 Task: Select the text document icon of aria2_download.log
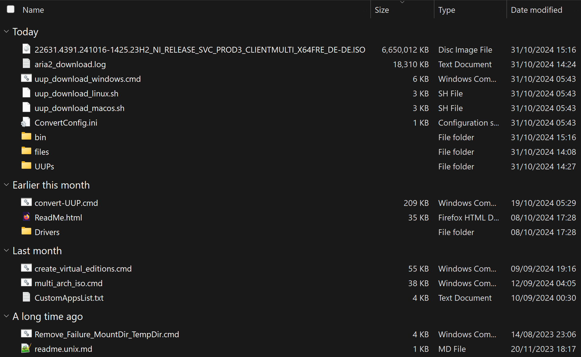(x=26, y=63)
